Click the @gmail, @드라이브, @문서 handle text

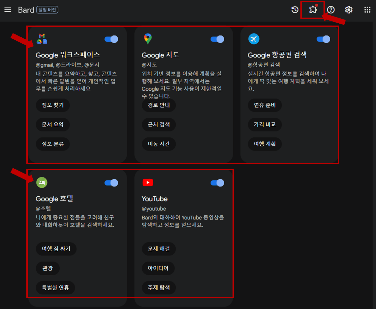pos(67,65)
